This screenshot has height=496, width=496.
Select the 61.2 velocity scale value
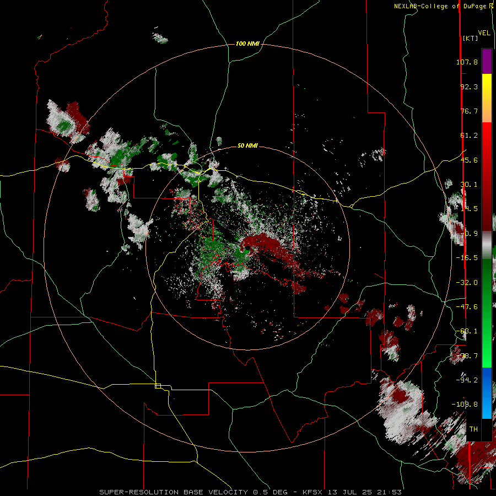pyautogui.click(x=469, y=136)
